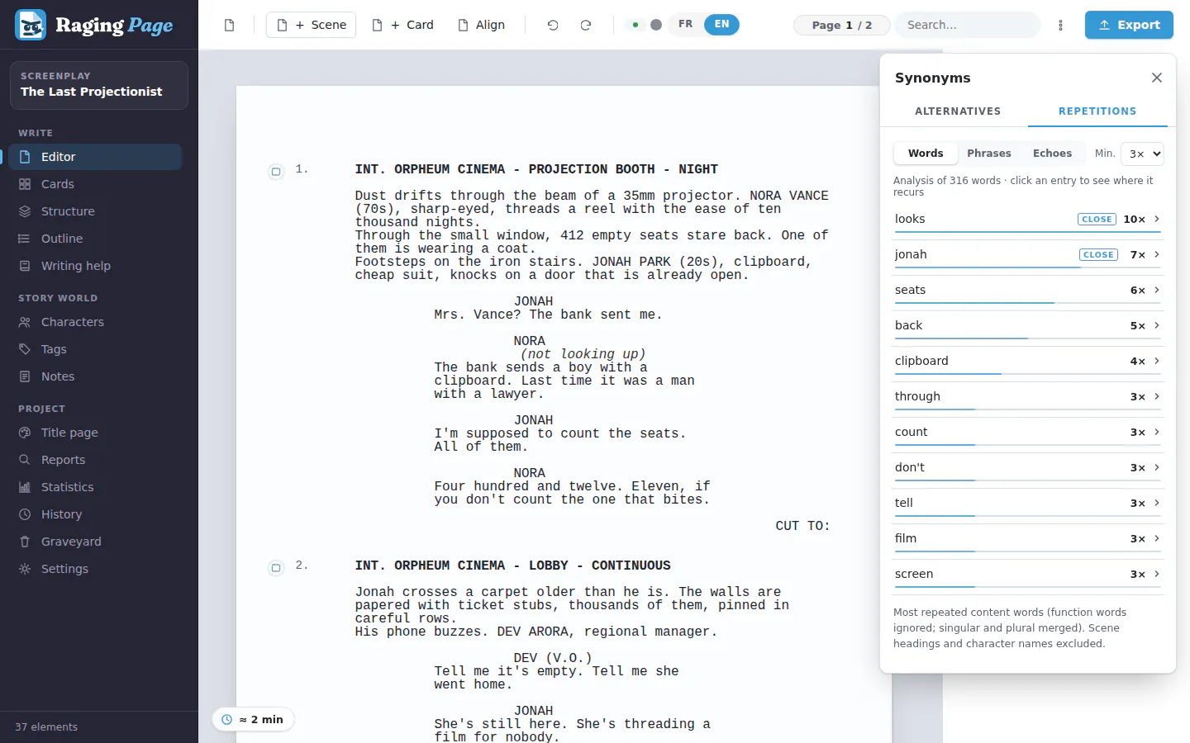Click the ≈ 2 min reading time badge

tap(254, 720)
